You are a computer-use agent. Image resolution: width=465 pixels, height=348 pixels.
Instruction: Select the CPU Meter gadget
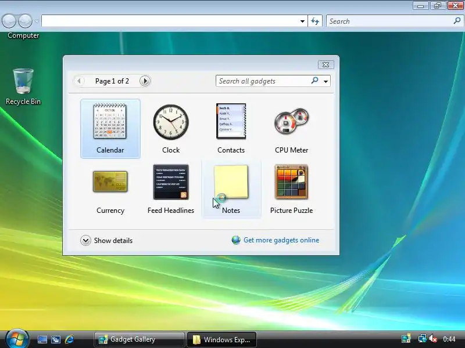(292, 129)
